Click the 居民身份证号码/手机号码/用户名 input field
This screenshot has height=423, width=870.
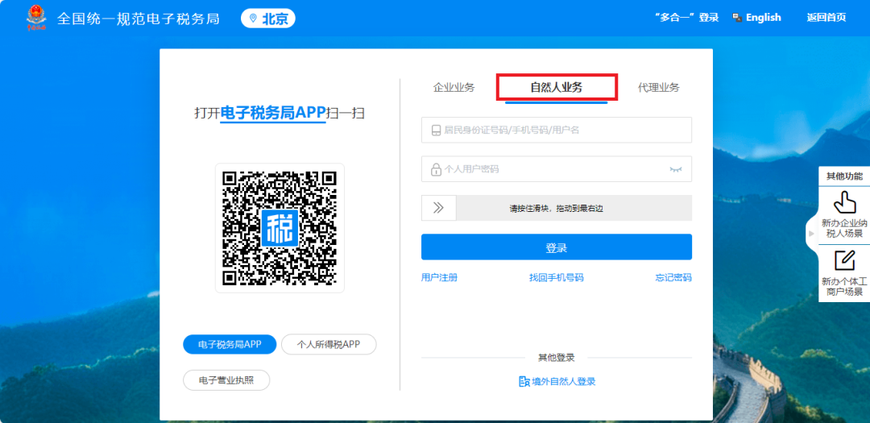click(557, 130)
